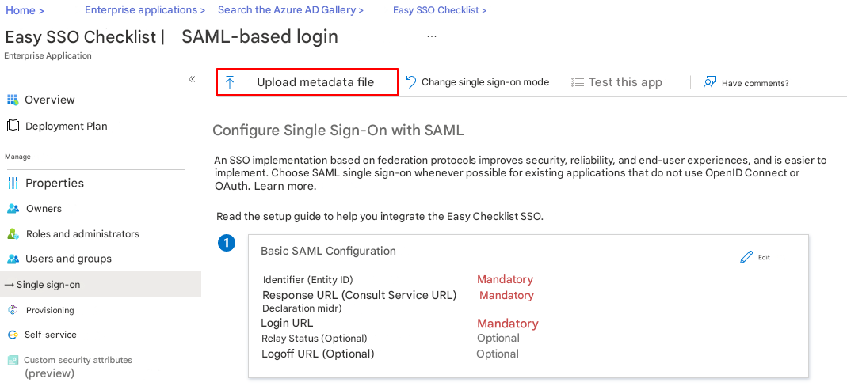Click the Owners people icon
Viewport: 847px width, 386px height.
click(13, 209)
